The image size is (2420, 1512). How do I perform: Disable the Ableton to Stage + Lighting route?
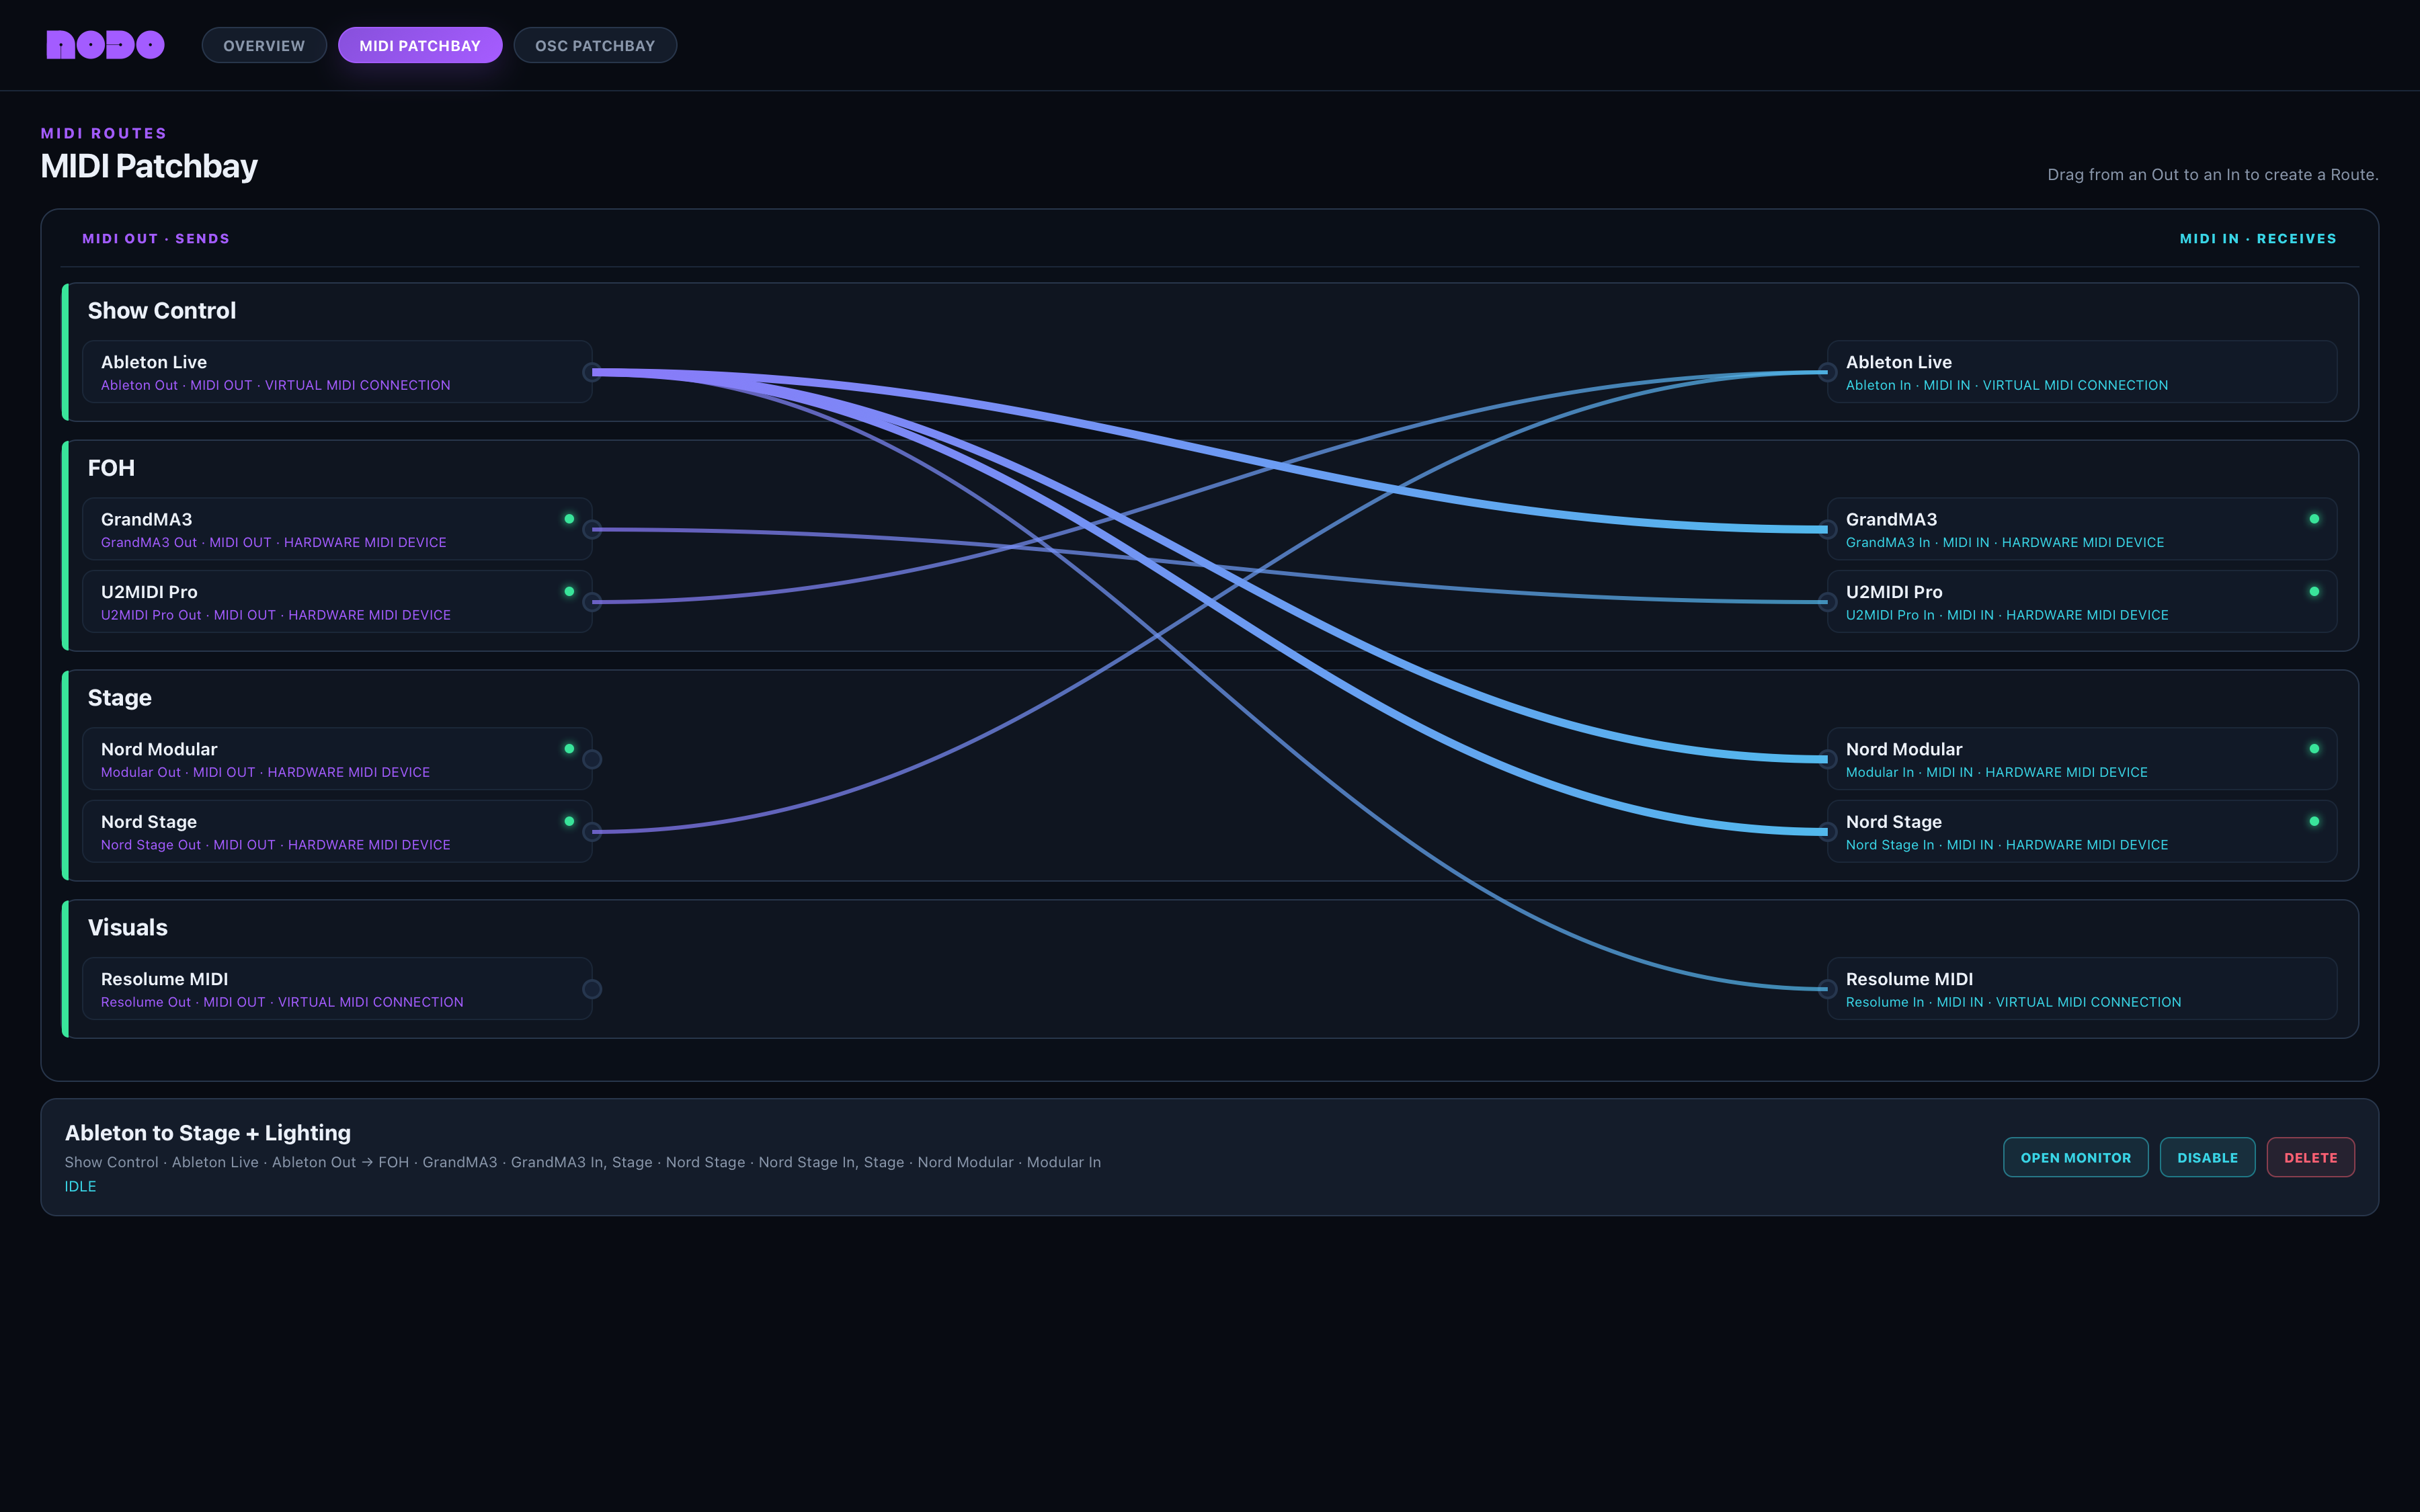tap(2207, 1157)
